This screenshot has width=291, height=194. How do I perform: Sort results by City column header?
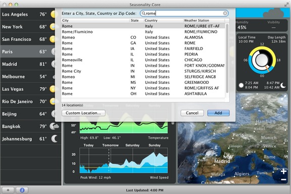[95, 20]
